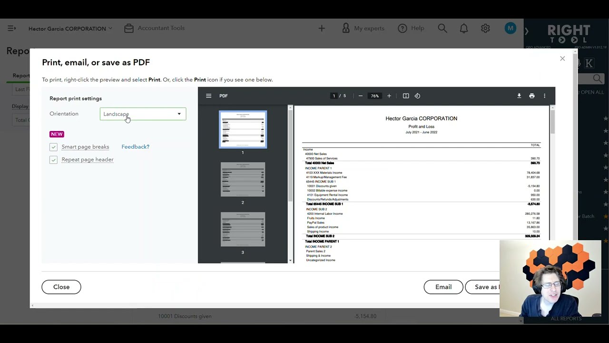Close the print dialog with the X
The image size is (609, 343).
click(562, 59)
